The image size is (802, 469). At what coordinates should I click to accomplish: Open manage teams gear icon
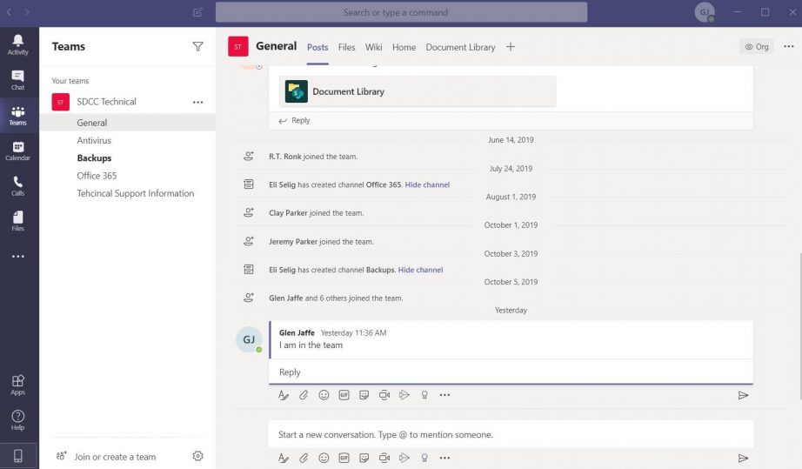tap(197, 456)
